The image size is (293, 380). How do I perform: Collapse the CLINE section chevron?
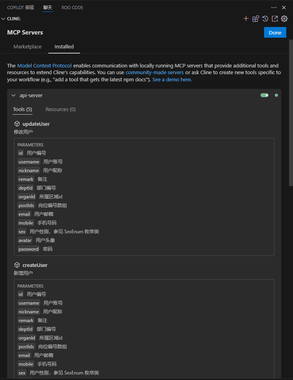(x=3, y=19)
